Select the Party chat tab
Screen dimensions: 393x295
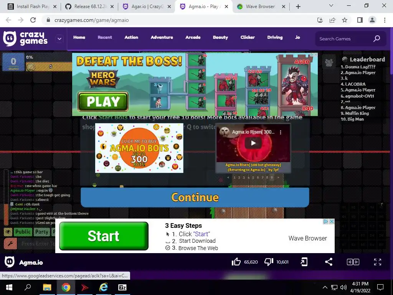click(41, 232)
